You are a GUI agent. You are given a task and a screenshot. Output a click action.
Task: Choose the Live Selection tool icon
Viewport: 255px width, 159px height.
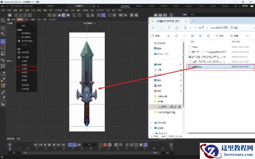(3, 28)
